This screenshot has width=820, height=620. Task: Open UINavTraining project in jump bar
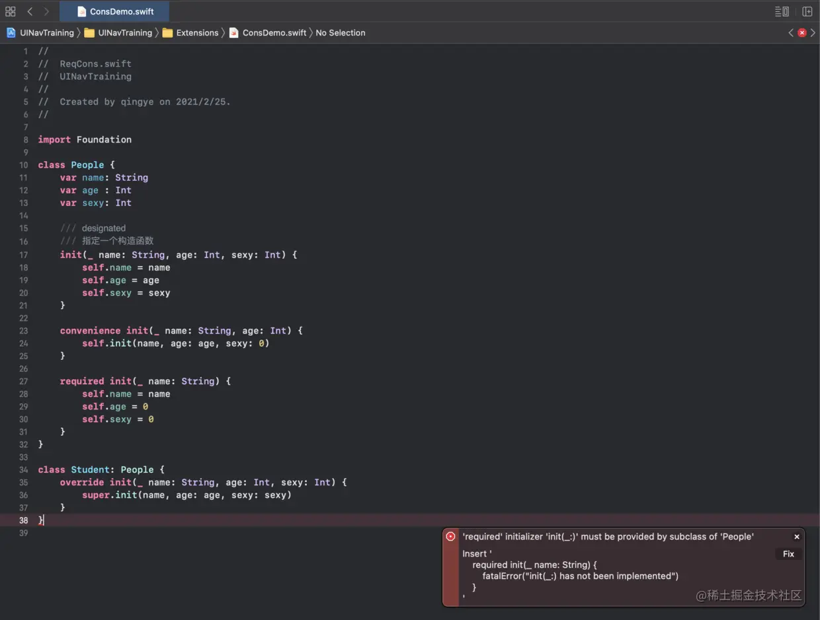pyautogui.click(x=47, y=32)
